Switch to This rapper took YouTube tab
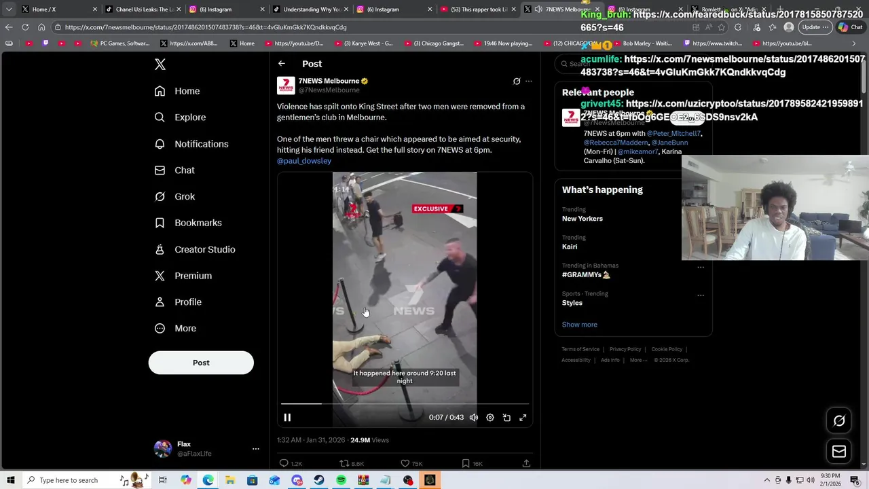The height and width of the screenshot is (489, 869). 479,10
